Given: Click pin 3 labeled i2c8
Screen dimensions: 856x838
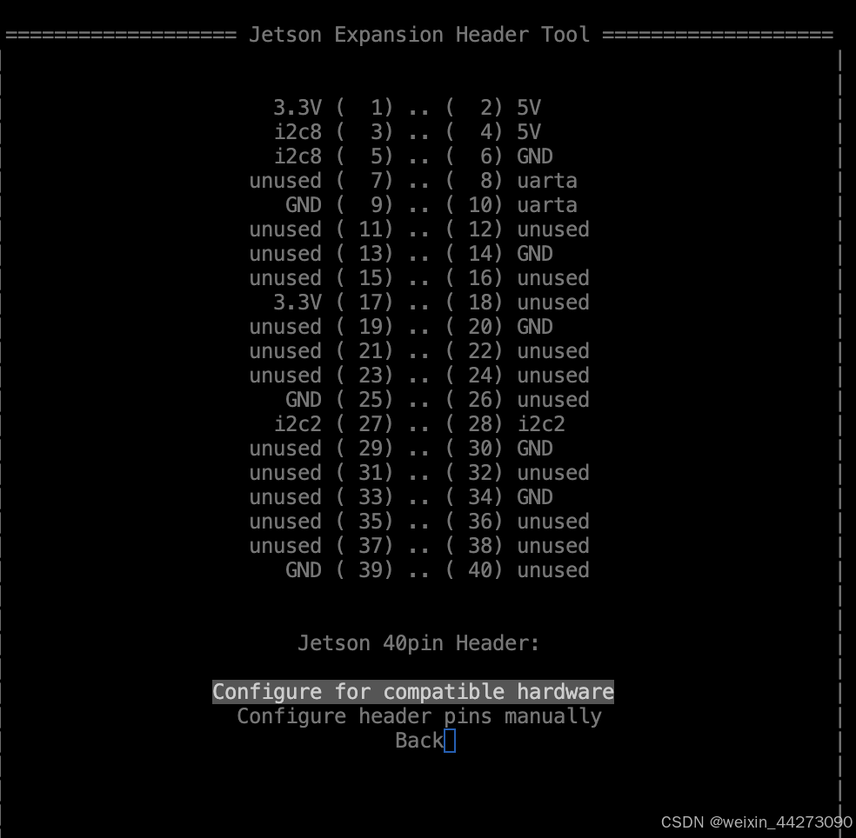Looking at the screenshot, I should [333, 131].
